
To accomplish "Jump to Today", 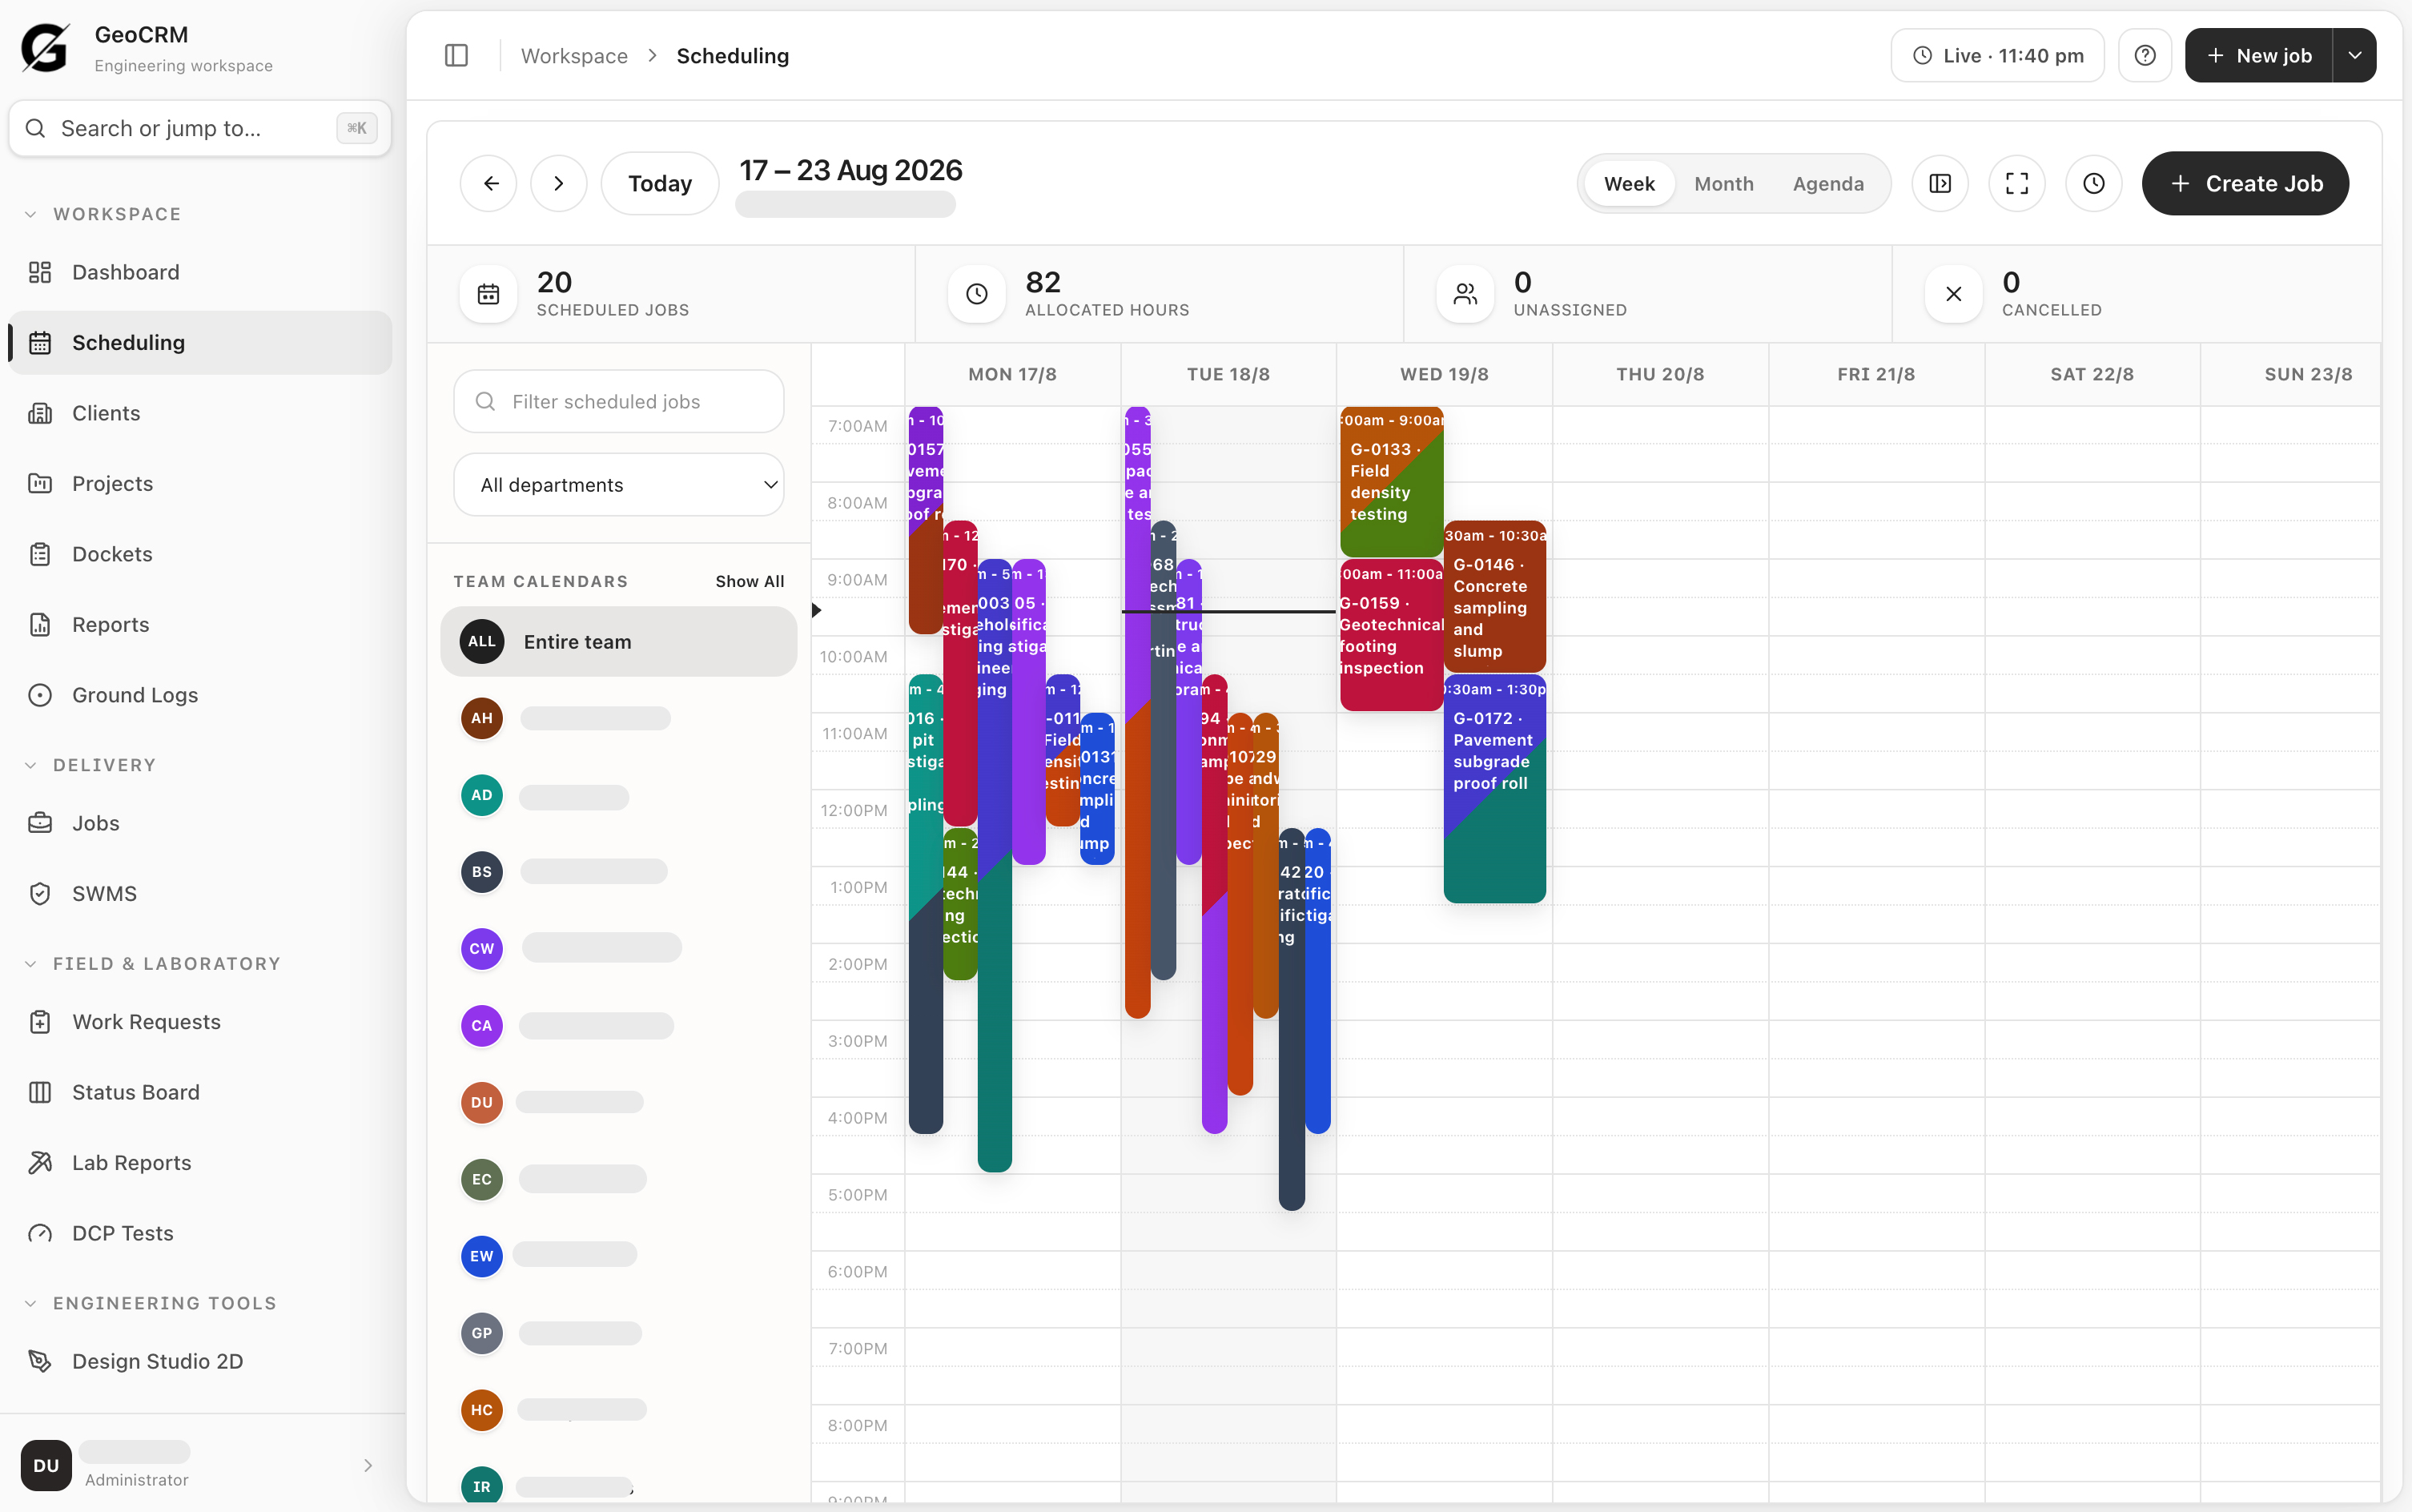I will tap(660, 183).
